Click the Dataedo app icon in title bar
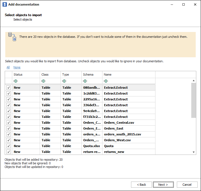 (4, 4)
